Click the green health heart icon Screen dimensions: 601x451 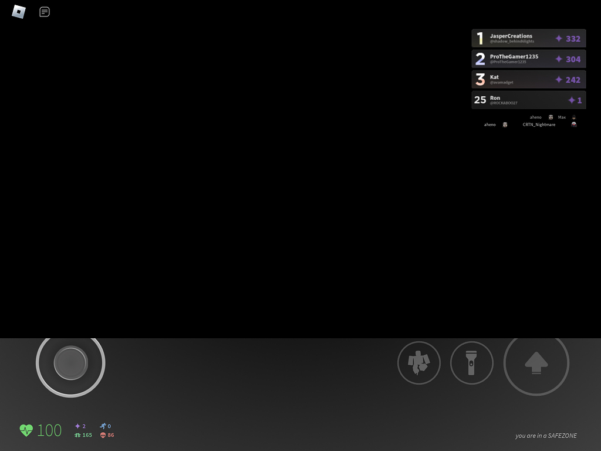coord(26,430)
